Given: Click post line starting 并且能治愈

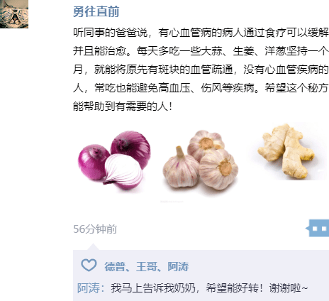Looking at the screenshot, I should click(x=201, y=51).
